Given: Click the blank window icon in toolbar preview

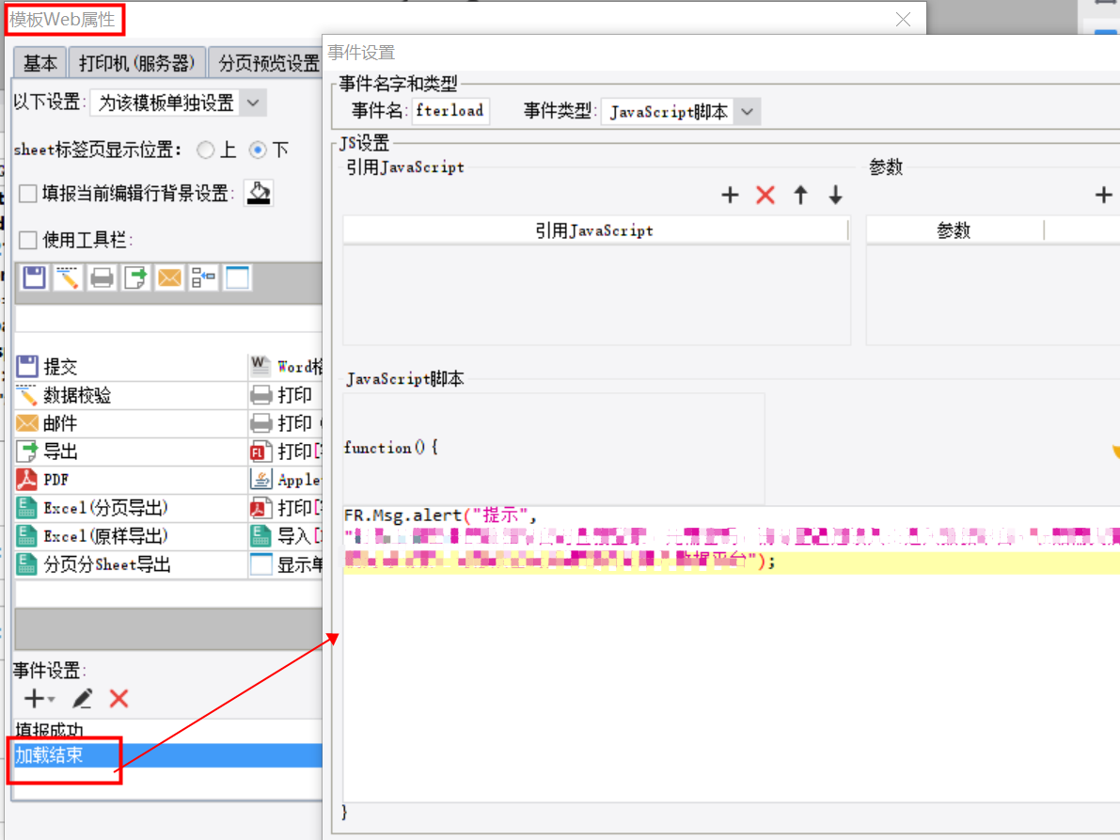Looking at the screenshot, I should click(238, 277).
